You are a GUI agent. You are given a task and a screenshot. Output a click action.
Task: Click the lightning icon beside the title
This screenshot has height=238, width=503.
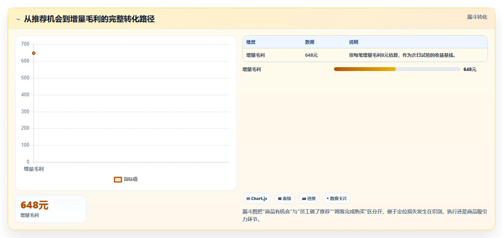[18, 19]
